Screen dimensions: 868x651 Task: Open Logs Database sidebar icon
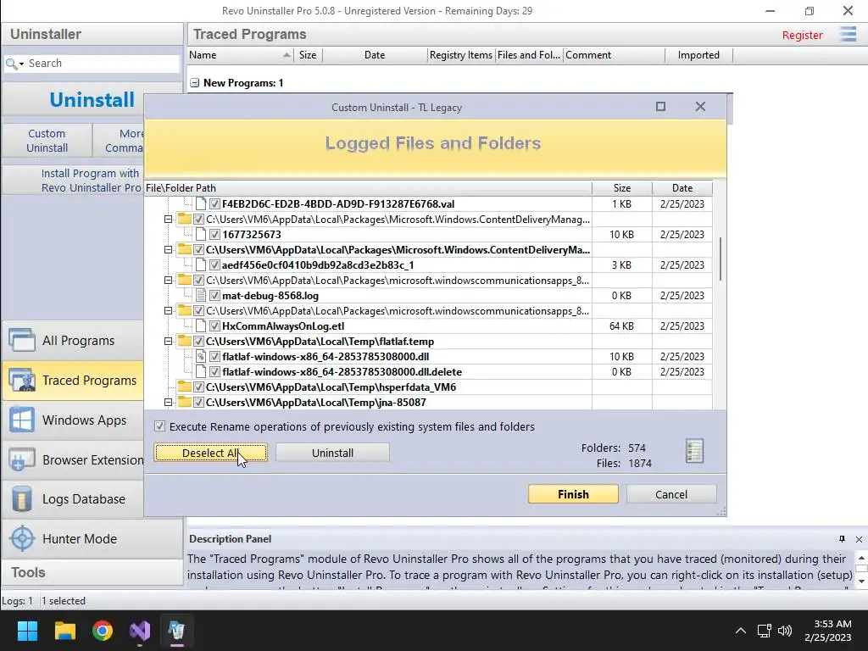pos(21,499)
